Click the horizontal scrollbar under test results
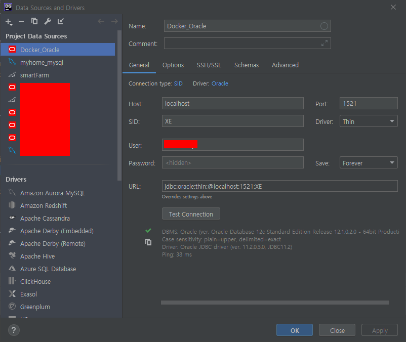 point(275,303)
